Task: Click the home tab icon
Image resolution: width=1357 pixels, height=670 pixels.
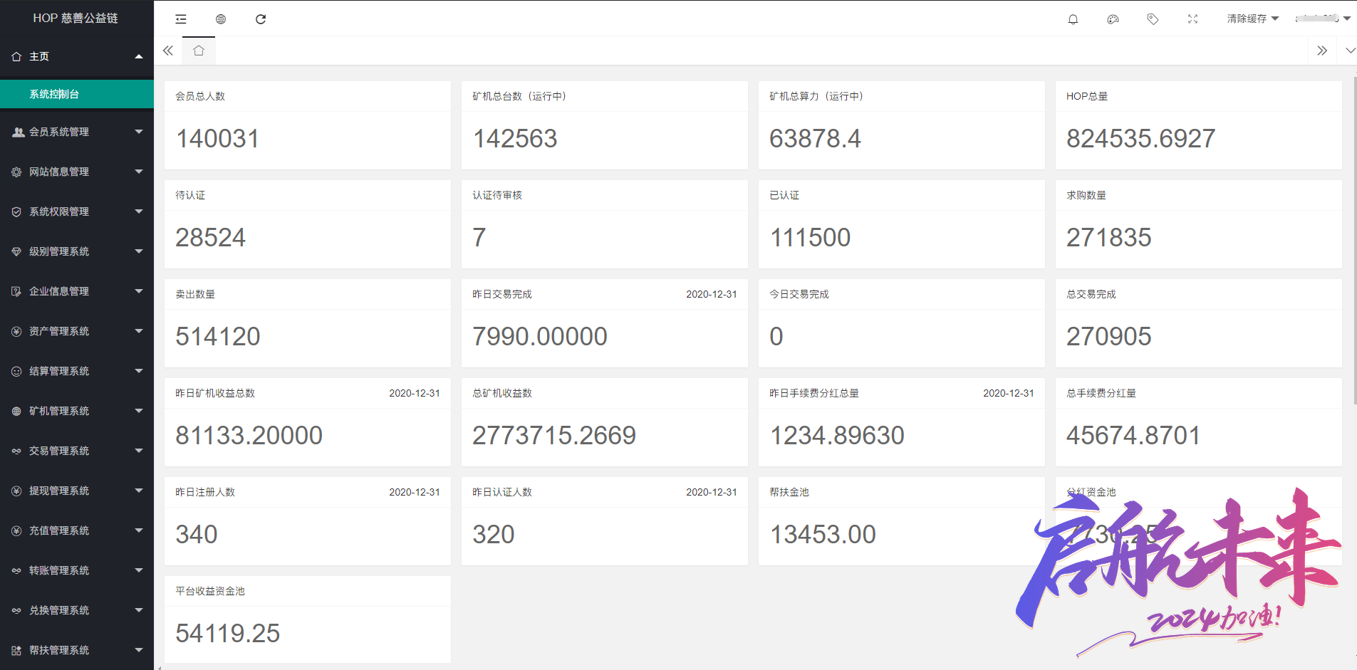Action: point(199,51)
